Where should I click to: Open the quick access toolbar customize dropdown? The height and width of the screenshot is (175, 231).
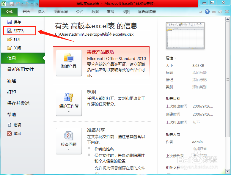click(x=37, y=4)
